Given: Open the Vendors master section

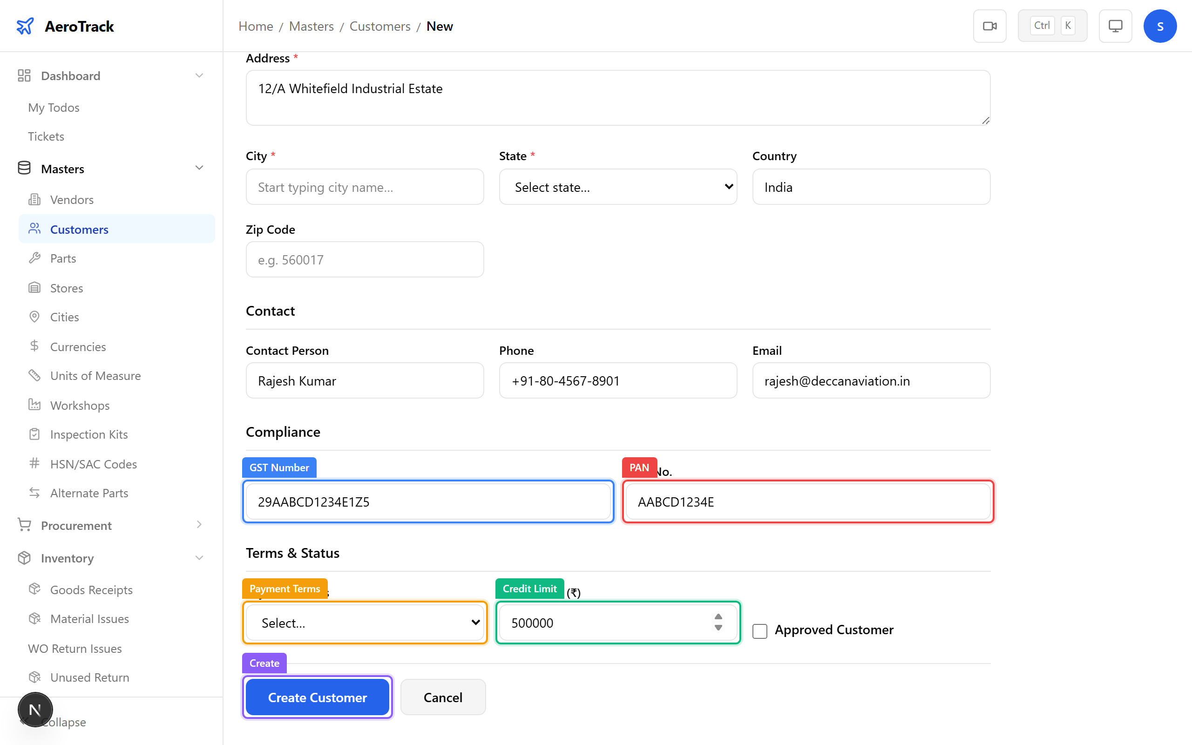Looking at the screenshot, I should (x=71, y=199).
